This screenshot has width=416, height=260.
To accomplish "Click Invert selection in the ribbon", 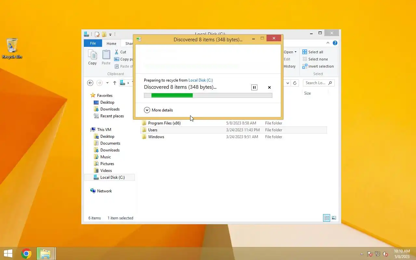I will pos(318,66).
